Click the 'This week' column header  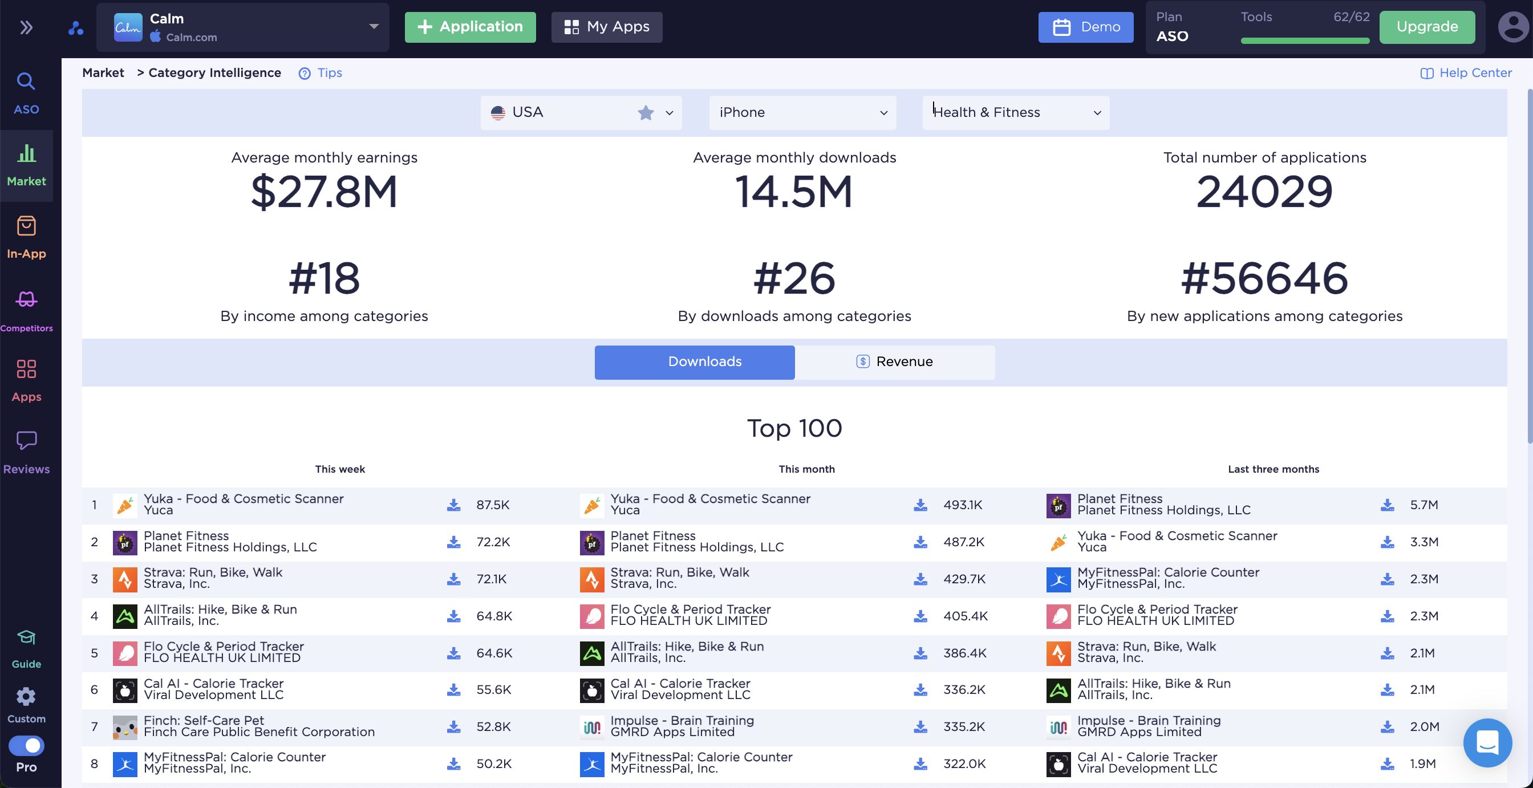(340, 469)
